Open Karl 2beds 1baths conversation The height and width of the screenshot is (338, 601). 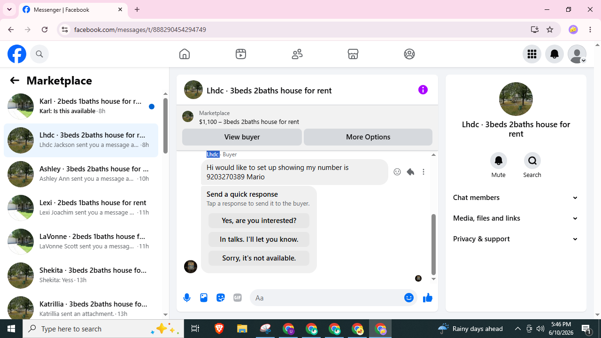click(81, 107)
